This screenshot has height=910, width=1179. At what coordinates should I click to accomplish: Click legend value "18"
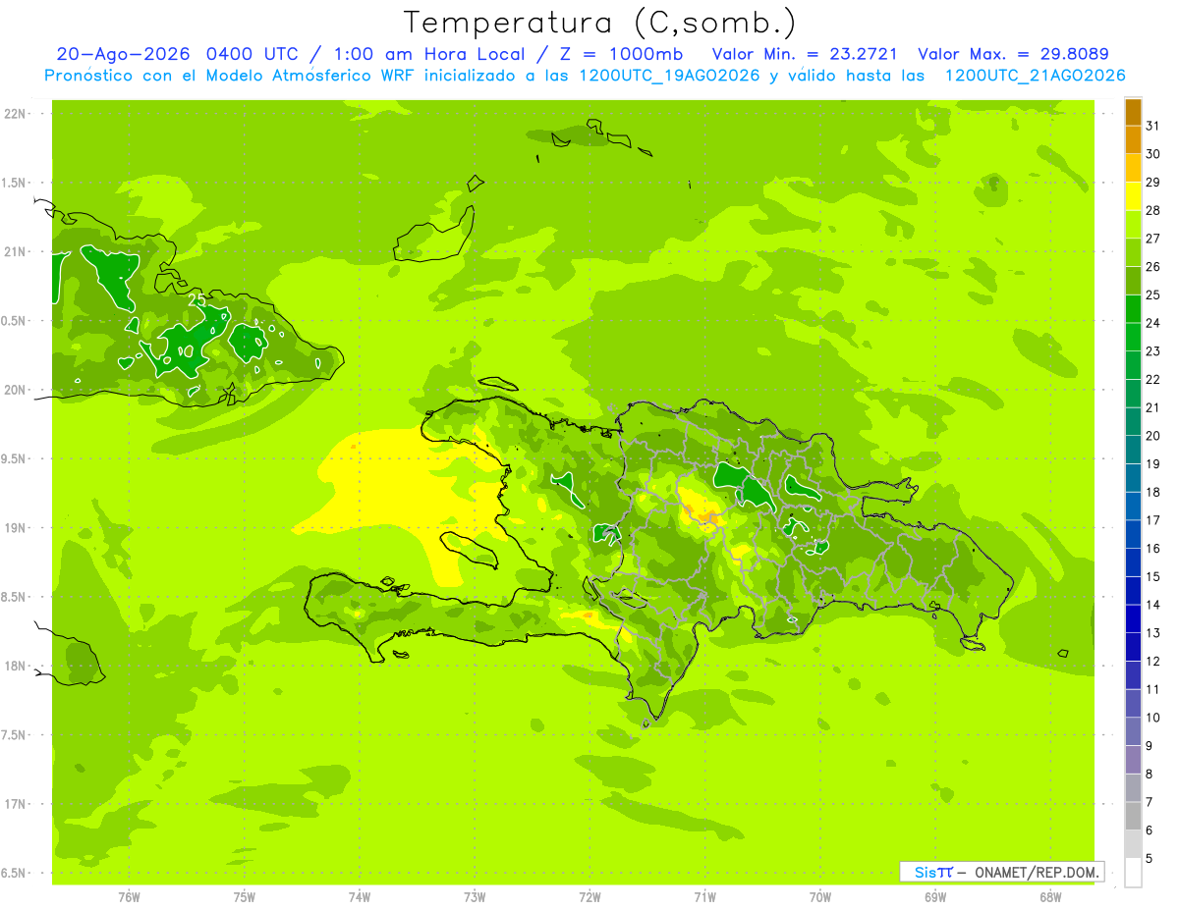[1153, 492]
